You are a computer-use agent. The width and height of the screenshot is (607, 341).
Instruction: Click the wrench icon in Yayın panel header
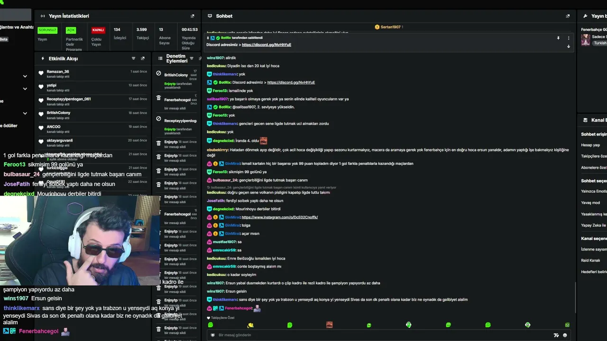(585, 16)
